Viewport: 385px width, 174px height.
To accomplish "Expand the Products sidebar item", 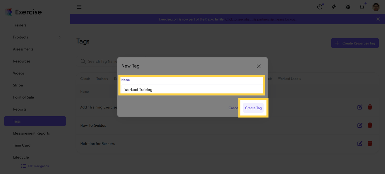I will 59,37.
